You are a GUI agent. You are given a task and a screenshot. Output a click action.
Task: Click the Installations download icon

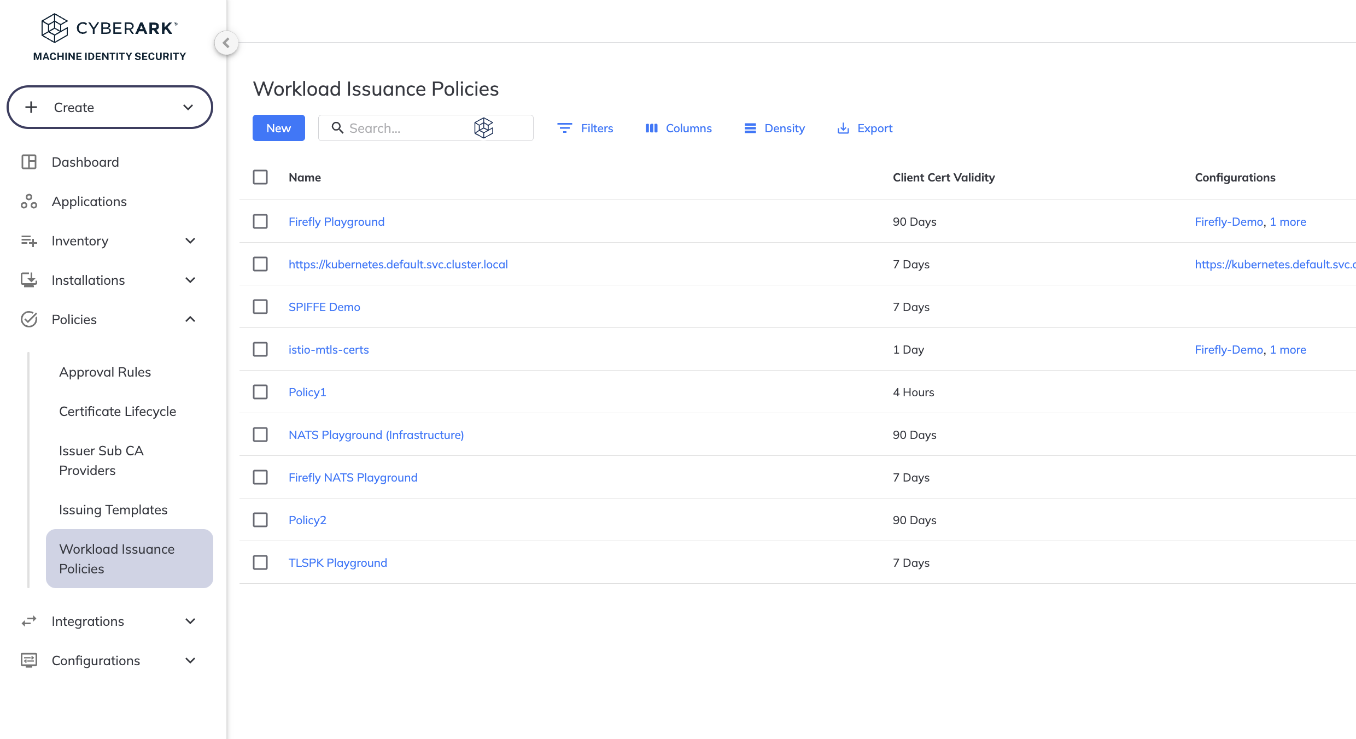coord(29,280)
